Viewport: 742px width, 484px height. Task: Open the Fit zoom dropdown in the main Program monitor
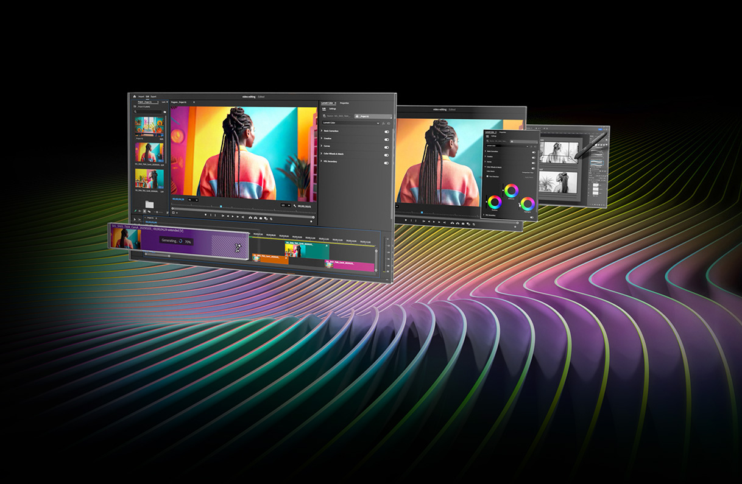pos(193,199)
